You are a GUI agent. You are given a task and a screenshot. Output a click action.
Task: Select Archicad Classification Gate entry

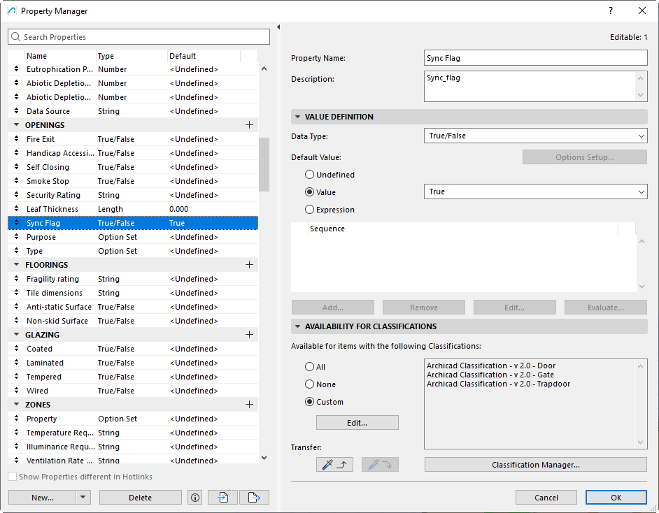(x=490, y=375)
